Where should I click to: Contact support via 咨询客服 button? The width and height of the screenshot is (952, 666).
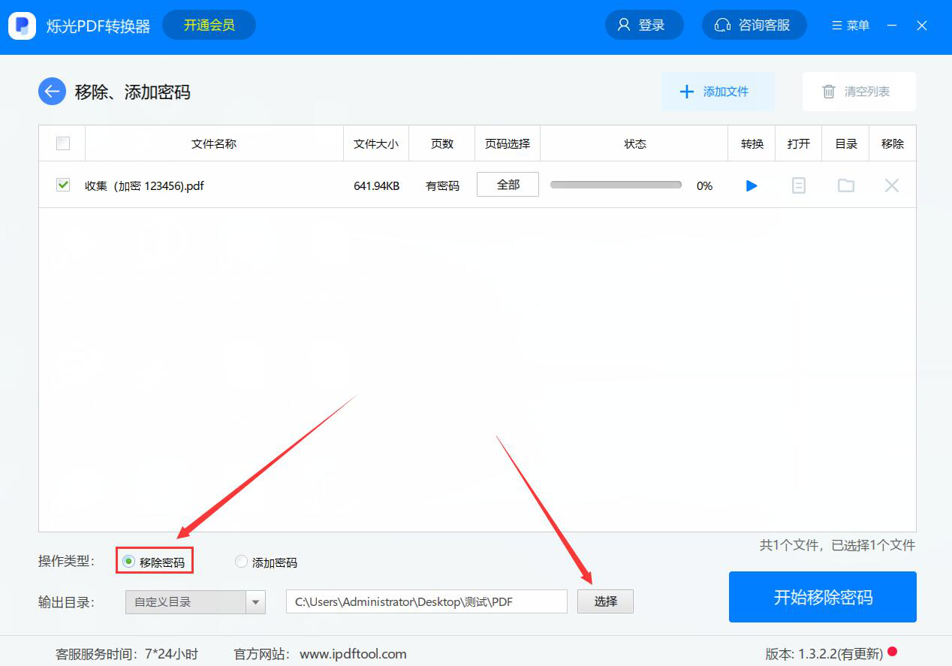coord(755,25)
